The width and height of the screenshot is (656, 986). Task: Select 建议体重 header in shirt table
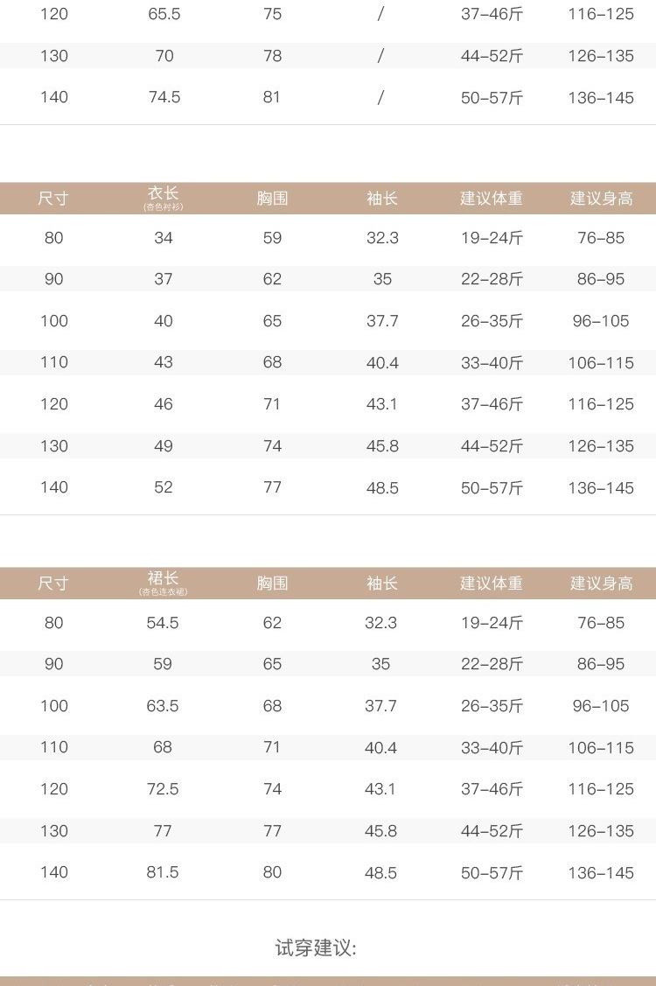pyautogui.click(x=492, y=198)
